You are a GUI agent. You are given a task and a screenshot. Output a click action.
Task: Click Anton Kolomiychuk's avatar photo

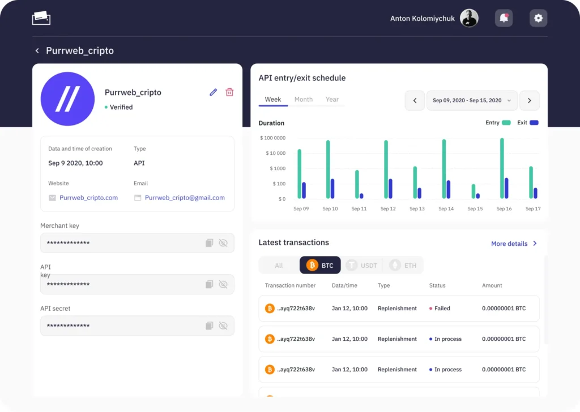pyautogui.click(x=469, y=18)
